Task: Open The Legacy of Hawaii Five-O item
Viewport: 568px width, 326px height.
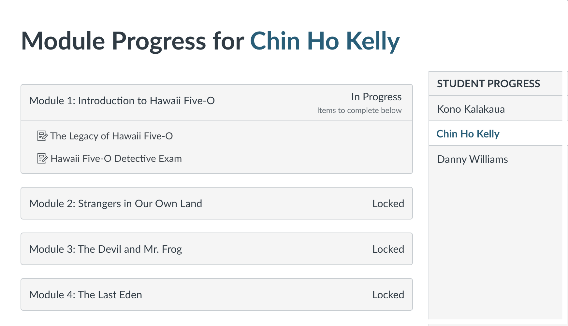Action: (x=111, y=136)
